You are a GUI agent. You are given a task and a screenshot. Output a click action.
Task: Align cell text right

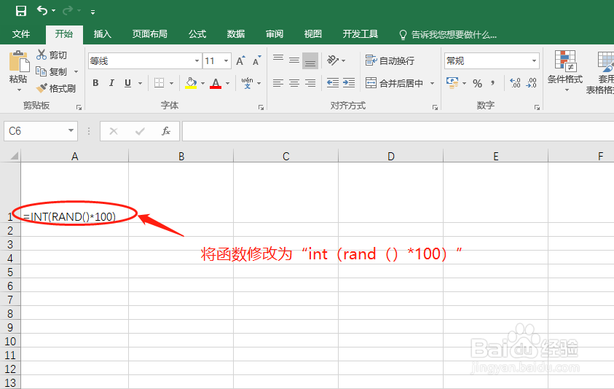click(310, 83)
